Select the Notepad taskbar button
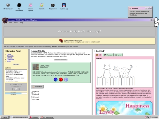The width and height of the screenshot is (159, 119). 34,117
